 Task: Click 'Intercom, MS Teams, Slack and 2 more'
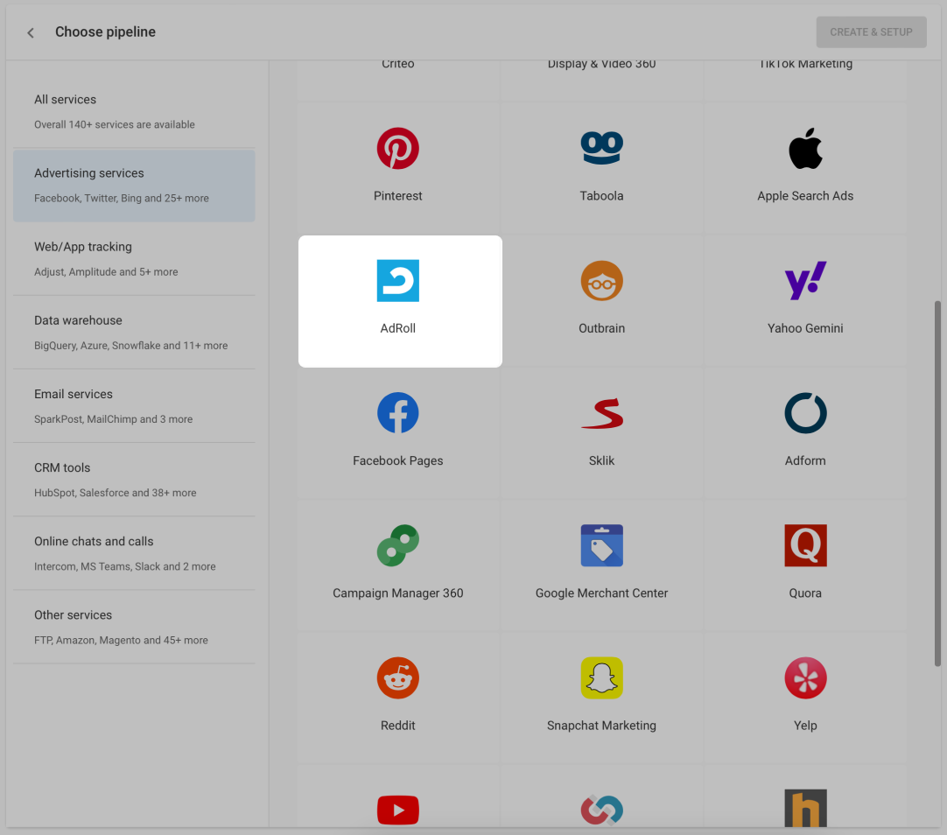124,566
